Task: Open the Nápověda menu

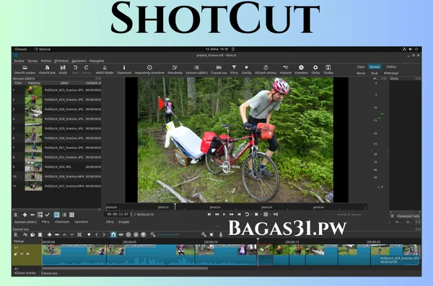Action: 97,61
